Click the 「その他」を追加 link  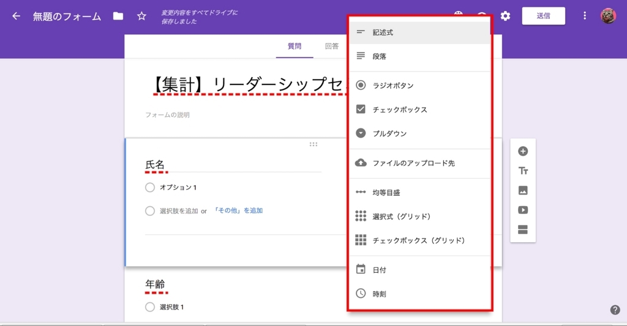point(238,210)
